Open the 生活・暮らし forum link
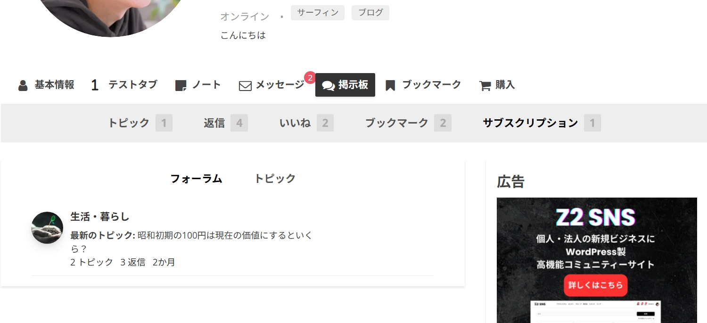 point(99,217)
